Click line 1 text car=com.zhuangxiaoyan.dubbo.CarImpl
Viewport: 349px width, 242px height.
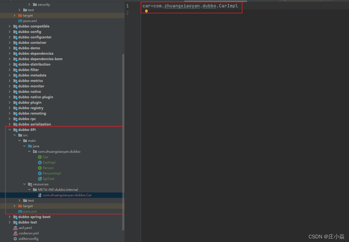(190, 6)
